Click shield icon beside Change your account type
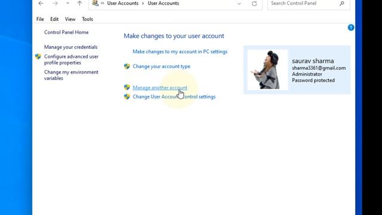Image resolution: width=382 pixels, height=215 pixels. click(x=127, y=66)
